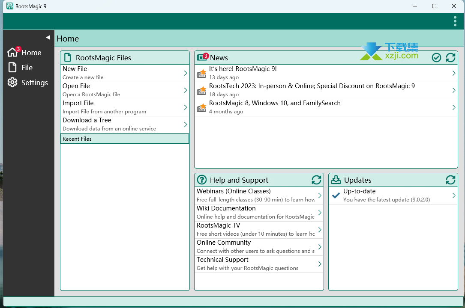This screenshot has width=465, height=308.
Task: Open RootsMagic TV
Action: pos(218,226)
